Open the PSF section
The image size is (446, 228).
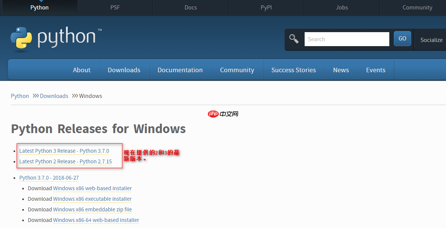(115, 7)
